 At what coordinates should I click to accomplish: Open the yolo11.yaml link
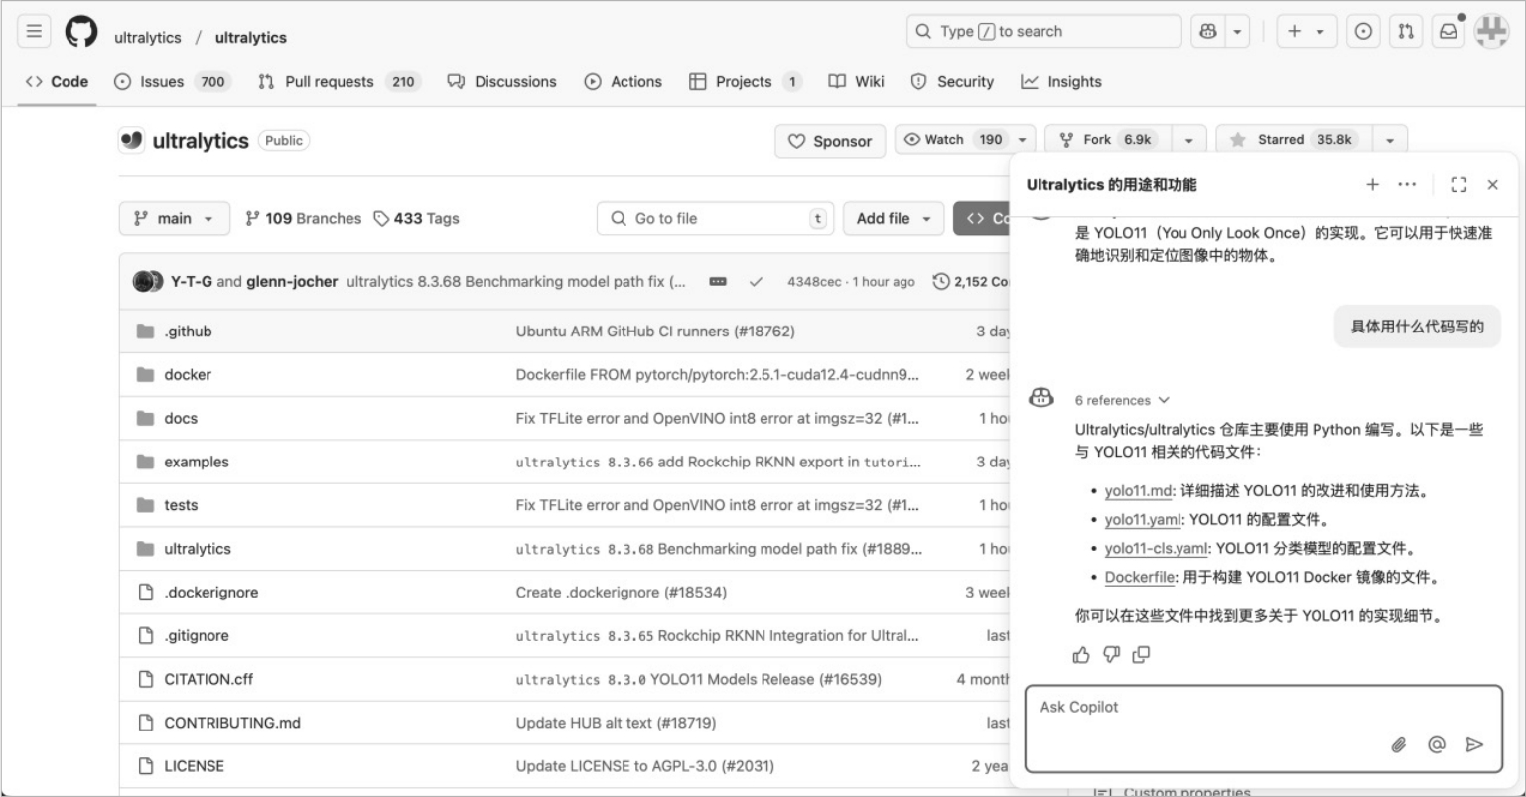(x=1142, y=519)
